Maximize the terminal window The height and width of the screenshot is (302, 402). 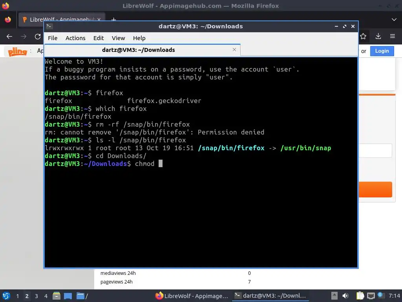(x=345, y=26)
